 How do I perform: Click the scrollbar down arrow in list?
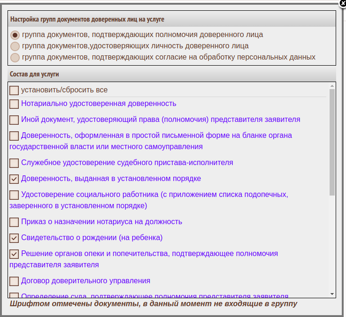click(332, 294)
